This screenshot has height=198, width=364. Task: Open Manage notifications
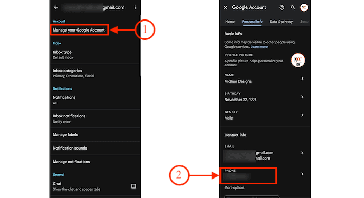95,162
